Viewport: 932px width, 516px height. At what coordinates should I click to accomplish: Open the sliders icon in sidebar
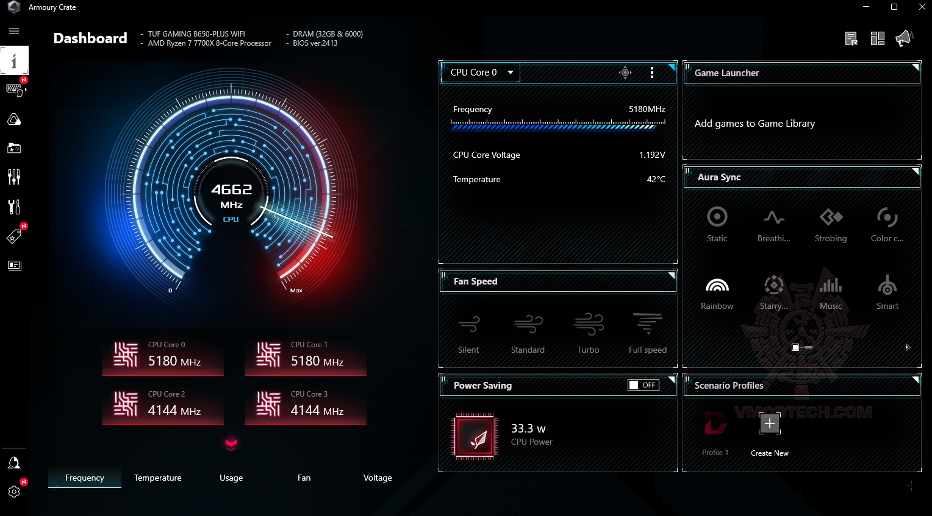[x=14, y=177]
